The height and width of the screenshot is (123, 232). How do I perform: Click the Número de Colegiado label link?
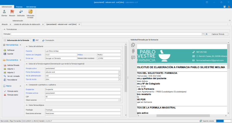(x=34, y=55)
